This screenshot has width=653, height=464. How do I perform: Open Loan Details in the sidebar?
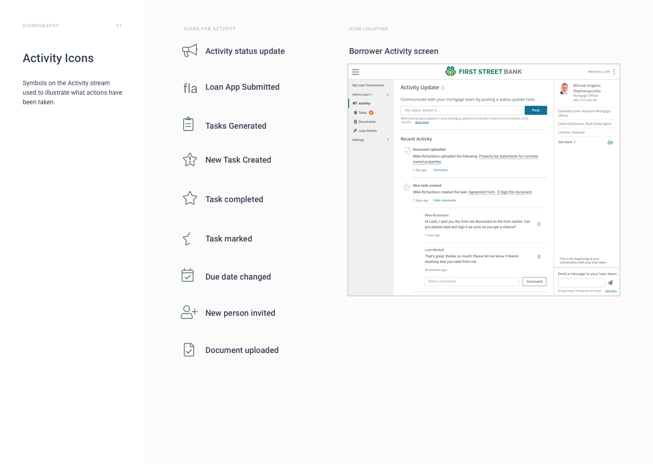coord(365,130)
